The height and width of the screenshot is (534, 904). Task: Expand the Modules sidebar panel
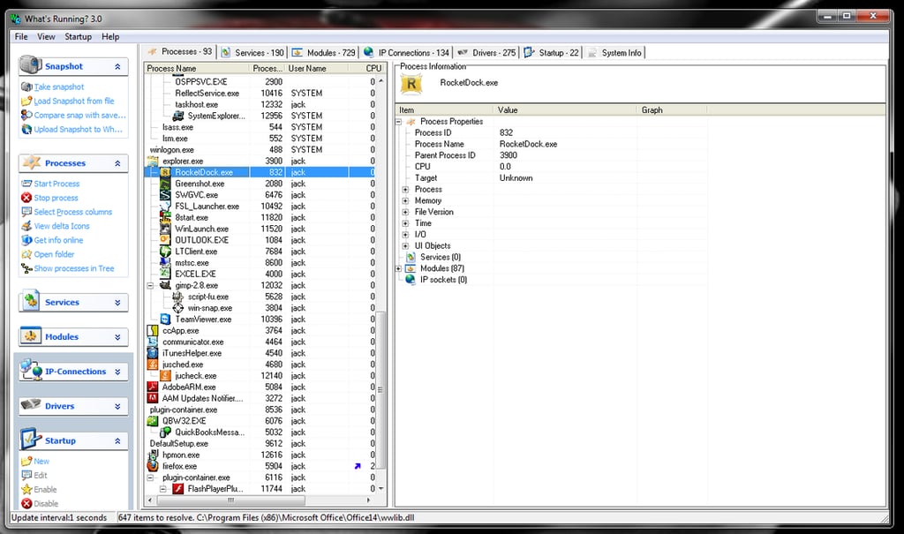[x=117, y=337]
